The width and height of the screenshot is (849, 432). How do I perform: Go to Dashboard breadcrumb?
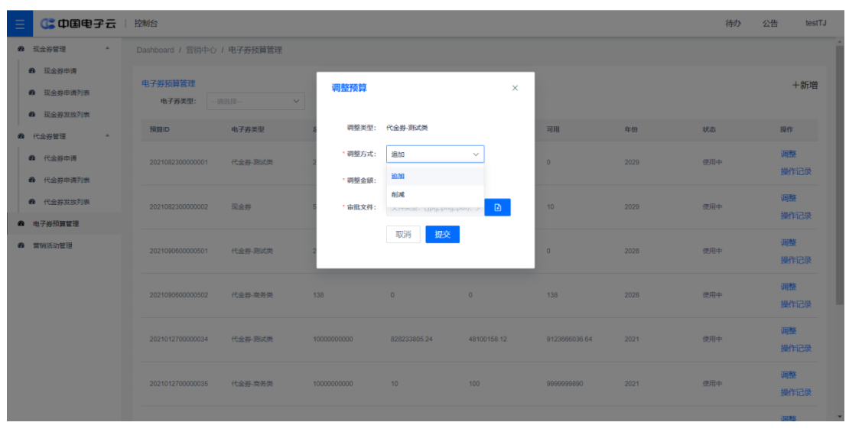[155, 50]
